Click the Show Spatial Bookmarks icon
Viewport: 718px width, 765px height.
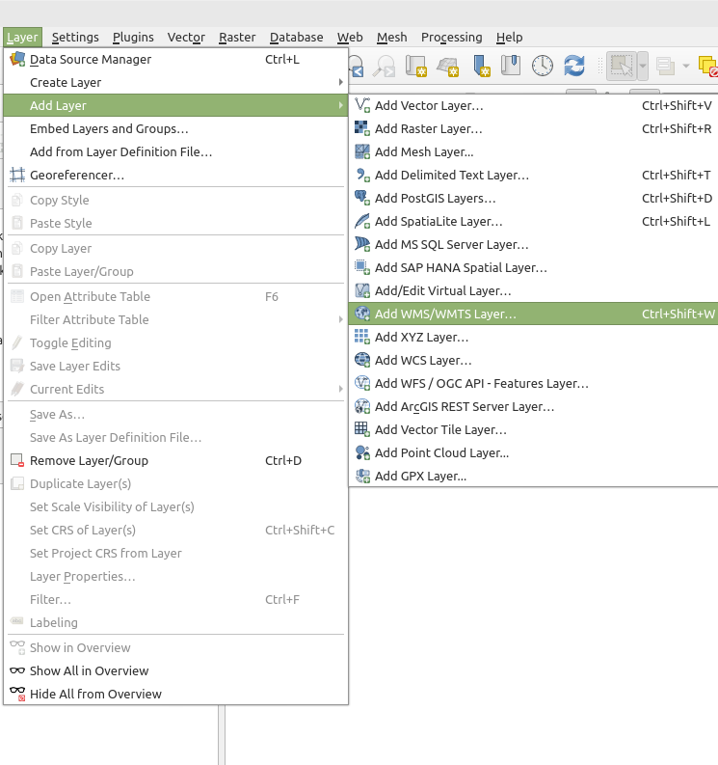(x=511, y=66)
